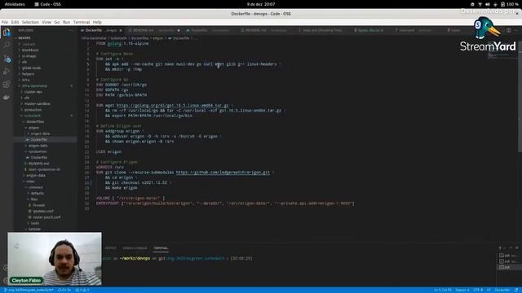Collapse the DEVOPS root folder
This screenshot has width=522, height=293.
24,38
